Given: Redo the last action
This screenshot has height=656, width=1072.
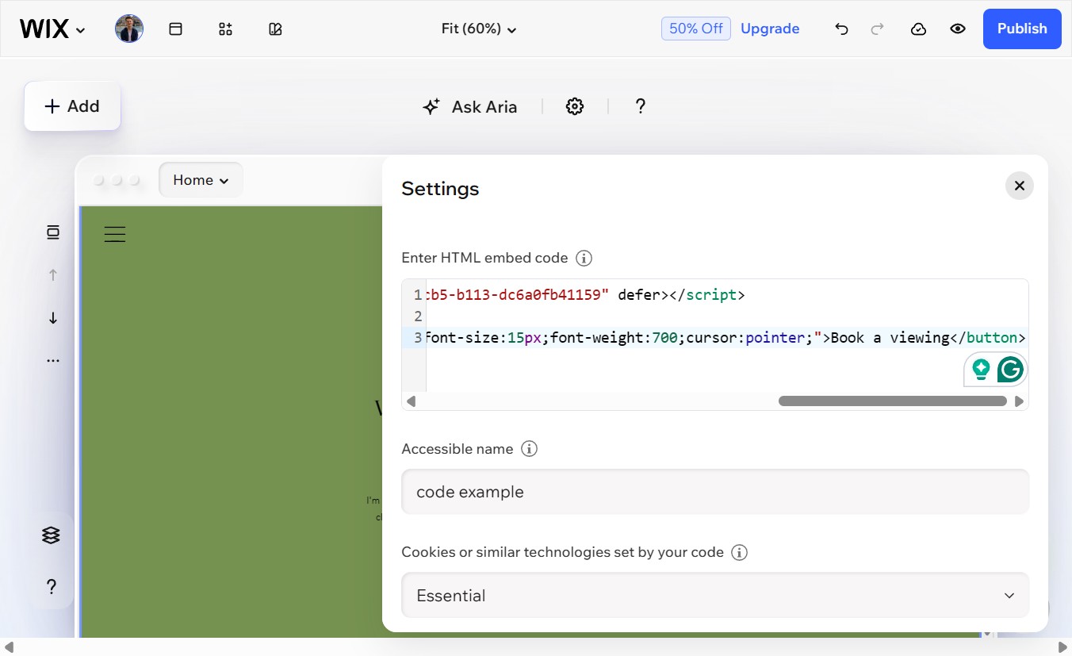Looking at the screenshot, I should pyautogui.click(x=877, y=29).
